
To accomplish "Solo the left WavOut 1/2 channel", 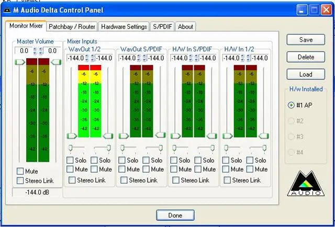I will (71, 161).
